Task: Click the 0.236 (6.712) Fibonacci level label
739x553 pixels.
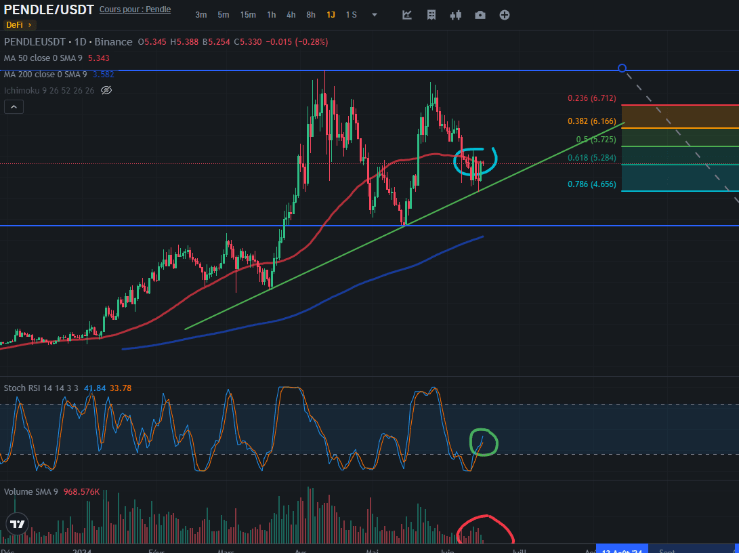Action: point(591,98)
